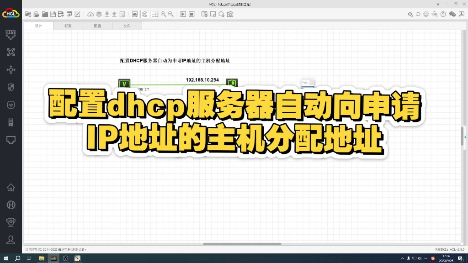Image resolution: width=468 pixels, height=263 pixels.
Task: Start all devices with the run button
Action: (183, 14)
